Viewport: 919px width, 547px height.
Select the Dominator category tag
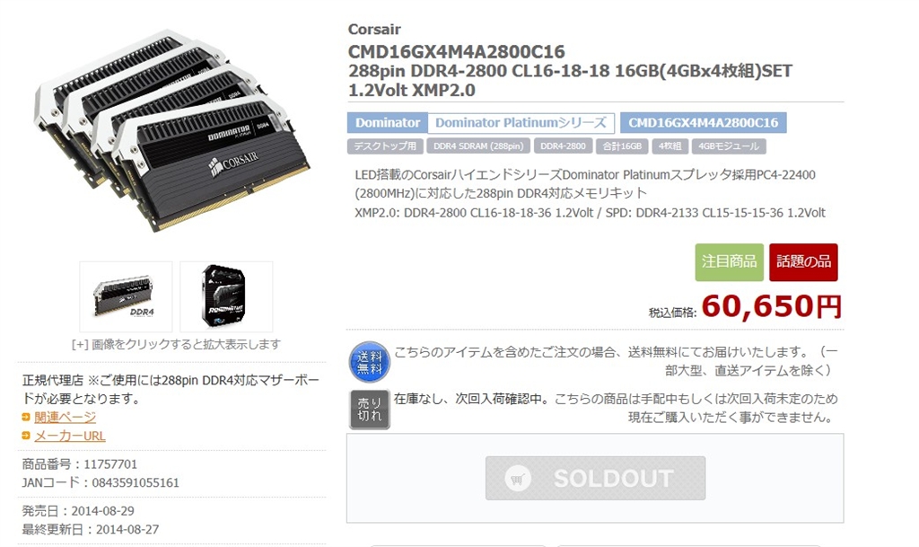tap(388, 122)
